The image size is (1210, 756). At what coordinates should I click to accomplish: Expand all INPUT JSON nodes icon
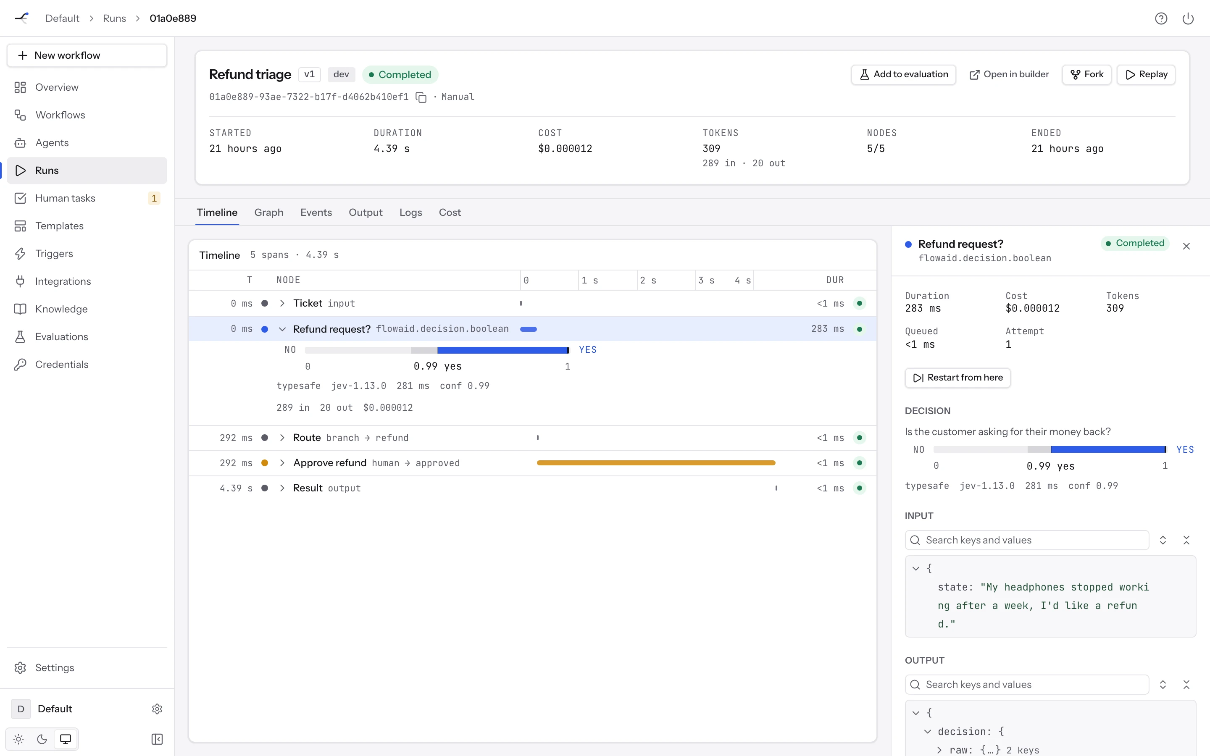pos(1163,540)
